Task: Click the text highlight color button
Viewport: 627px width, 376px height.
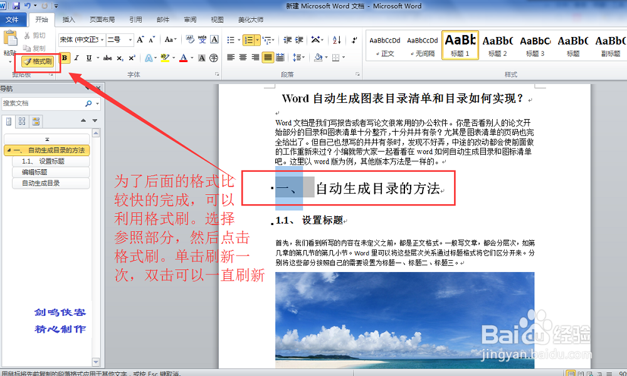Action: 165,58
